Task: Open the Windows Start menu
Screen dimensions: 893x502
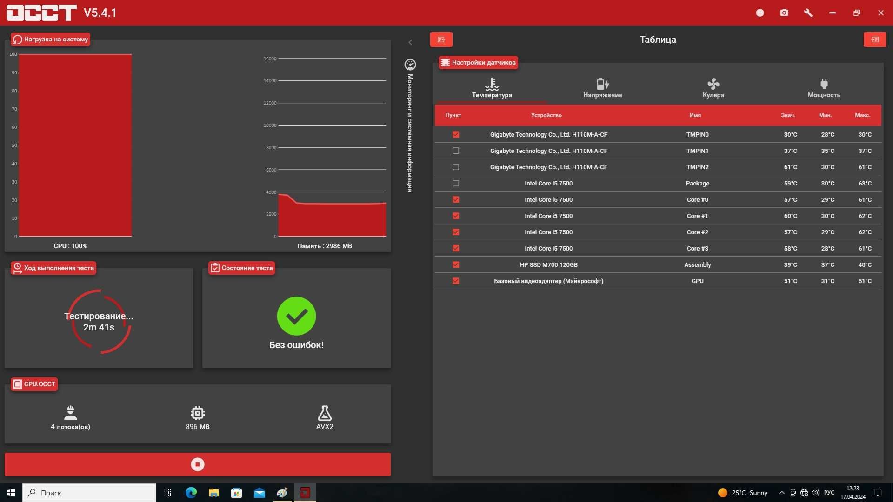Action: point(11,493)
